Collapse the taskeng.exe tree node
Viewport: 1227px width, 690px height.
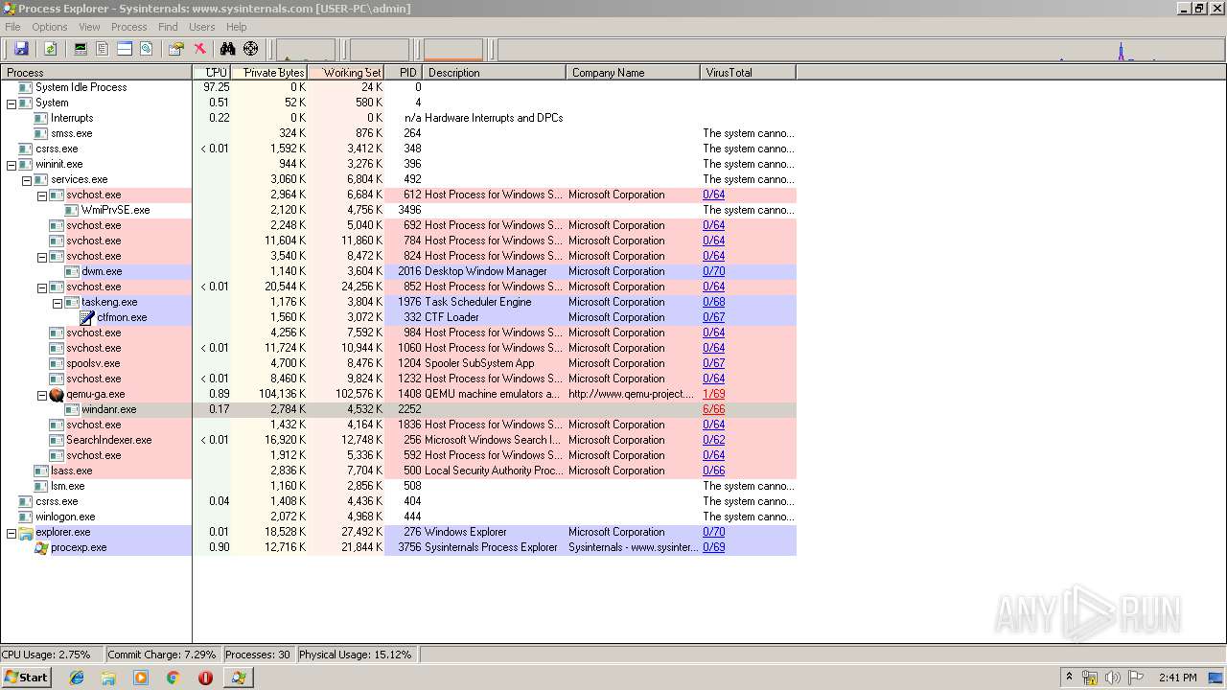tap(58, 302)
